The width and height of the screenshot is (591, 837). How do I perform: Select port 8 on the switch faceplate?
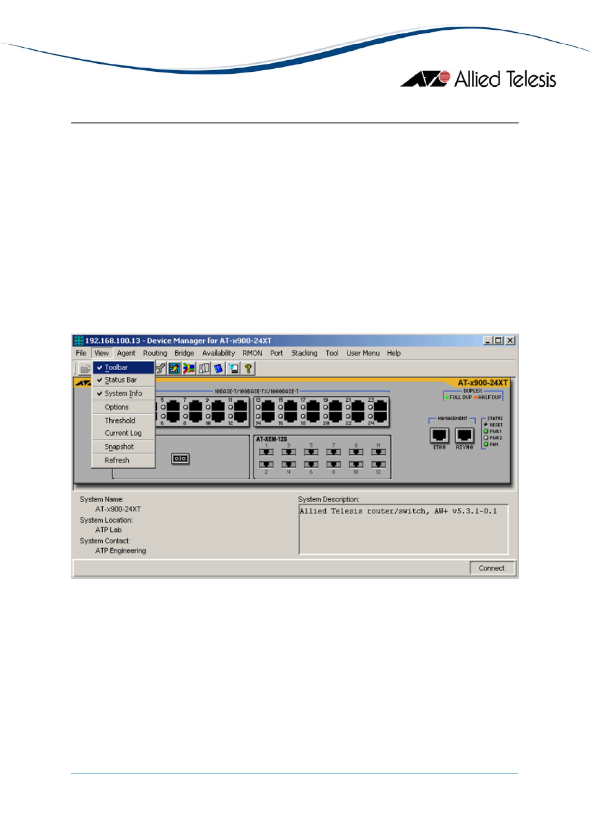(195, 416)
